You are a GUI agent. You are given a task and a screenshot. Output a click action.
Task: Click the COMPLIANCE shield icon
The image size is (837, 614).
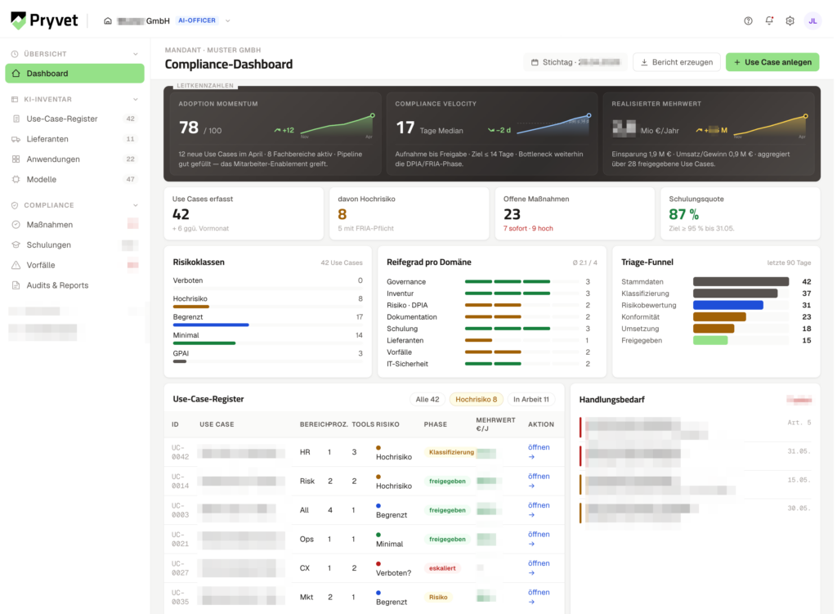pyautogui.click(x=15, y=205)
